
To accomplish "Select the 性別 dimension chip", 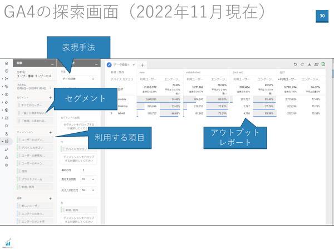I will pos(35,171).
